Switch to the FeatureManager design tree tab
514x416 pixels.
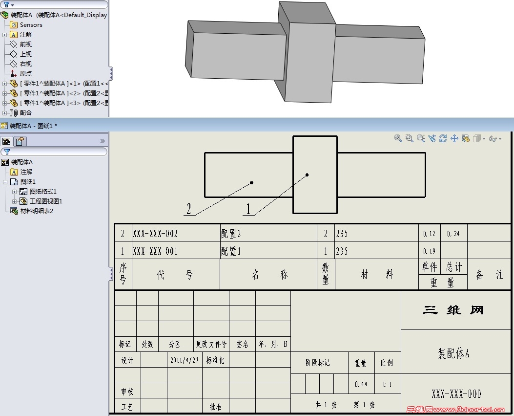pyautogui.click(x=6, y=141)
